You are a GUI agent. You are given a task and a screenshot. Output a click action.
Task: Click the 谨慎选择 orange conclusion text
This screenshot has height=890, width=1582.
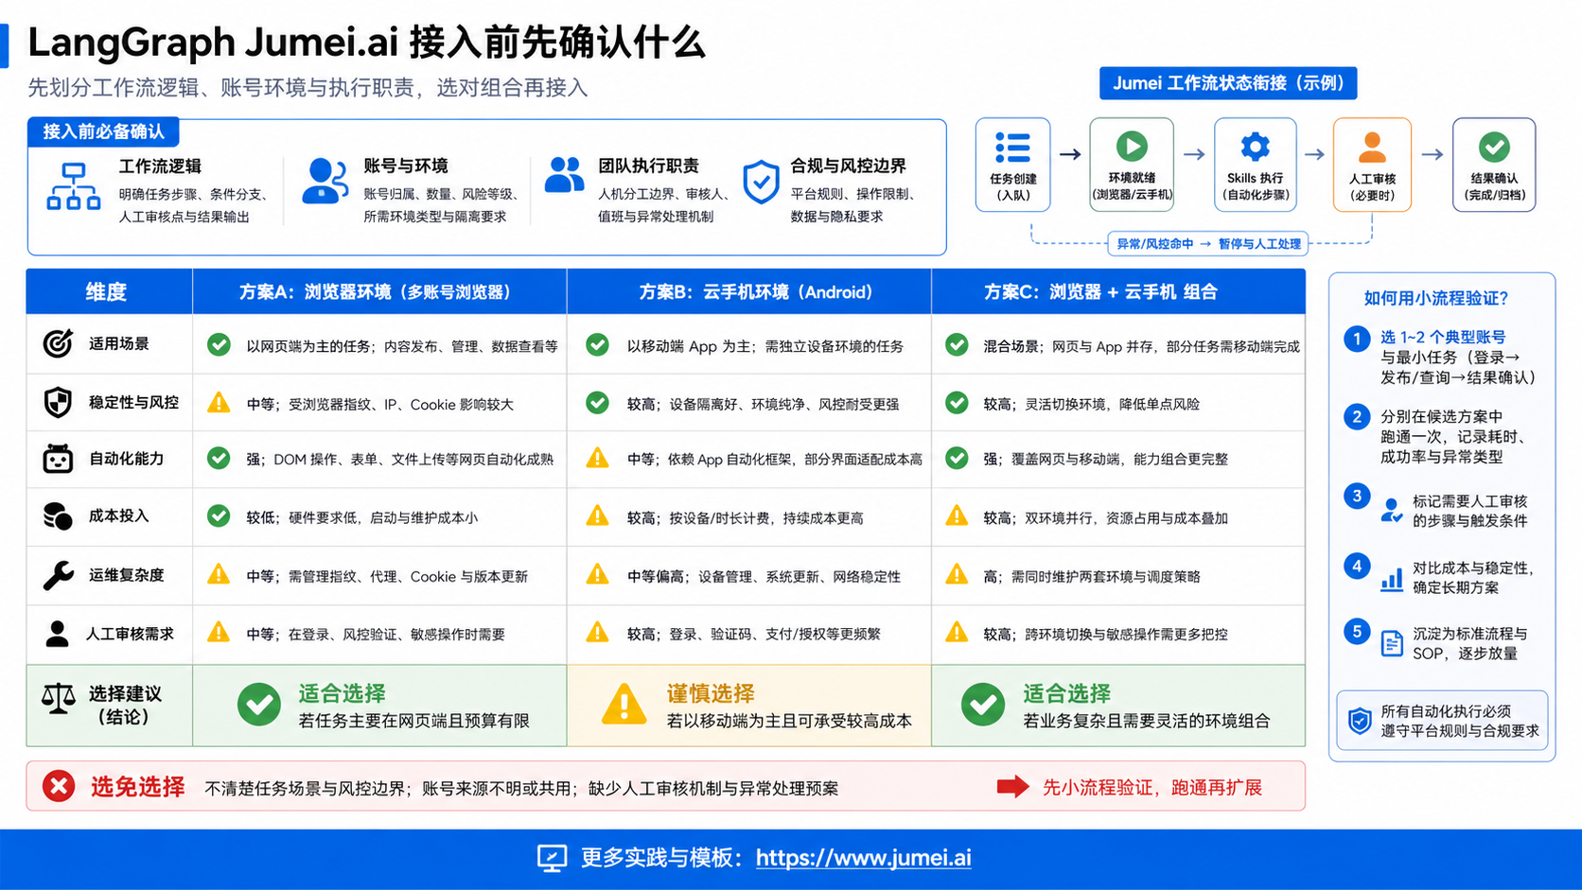click(710, 693)
